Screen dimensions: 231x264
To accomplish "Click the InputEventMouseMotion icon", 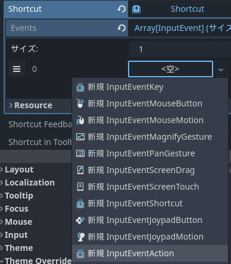I will pyautogui.click(x=80, y=120).
